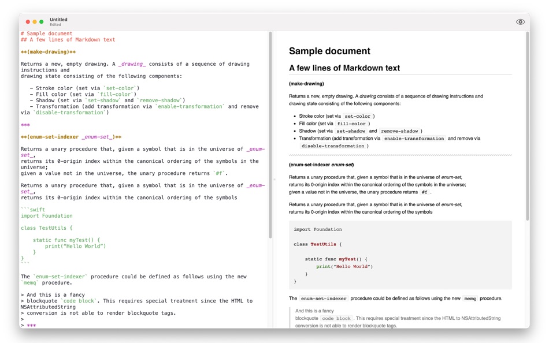Click the '## A few lines of Markdown text' line

click(68, 39)
